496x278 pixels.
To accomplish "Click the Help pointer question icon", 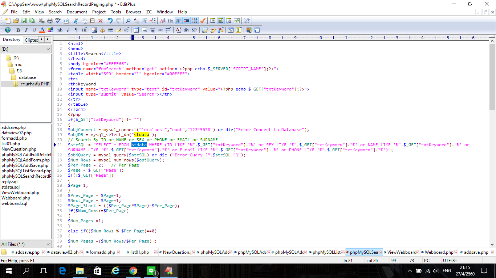I will (x=247, y=21).
